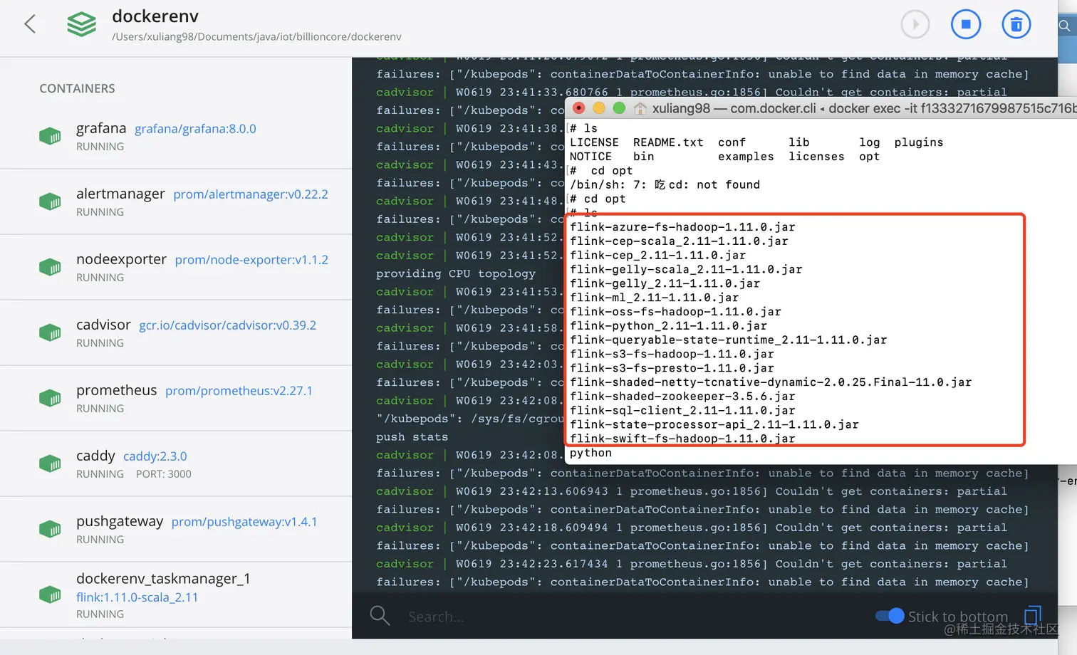The height and width of the screenshot is (655, 1077).
Task: Click the alertmanager container icon
Action: coord(50,201)
